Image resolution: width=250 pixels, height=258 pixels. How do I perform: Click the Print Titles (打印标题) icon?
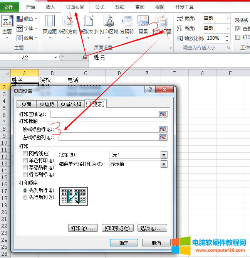coord(161,20)
